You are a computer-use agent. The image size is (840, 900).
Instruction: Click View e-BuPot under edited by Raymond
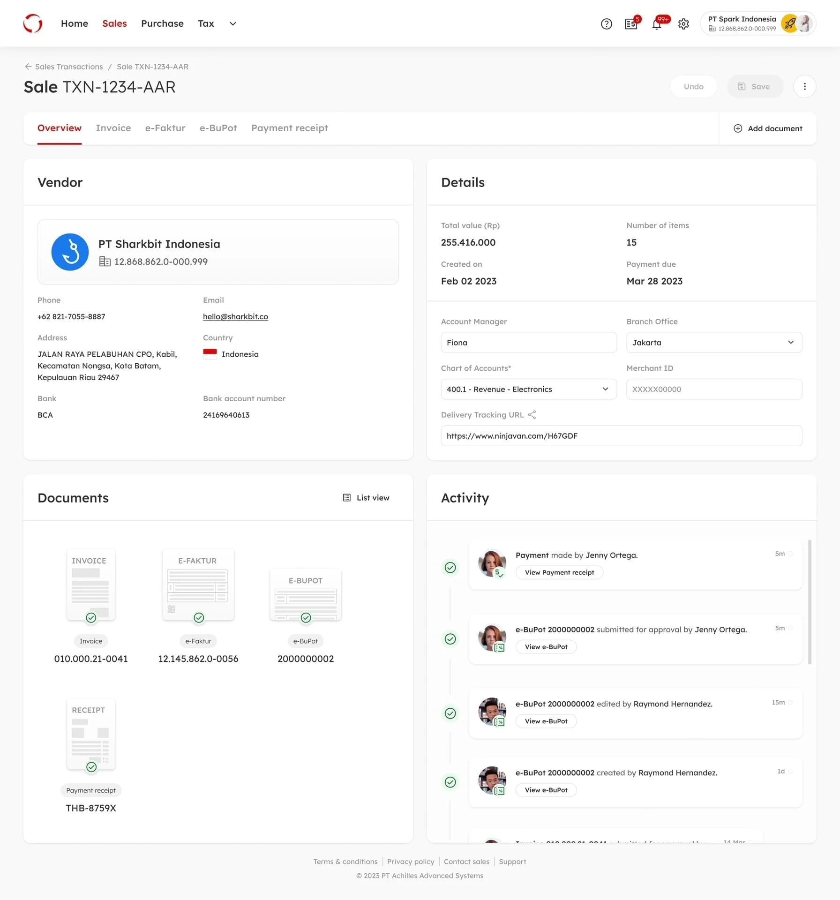point(546,721)
